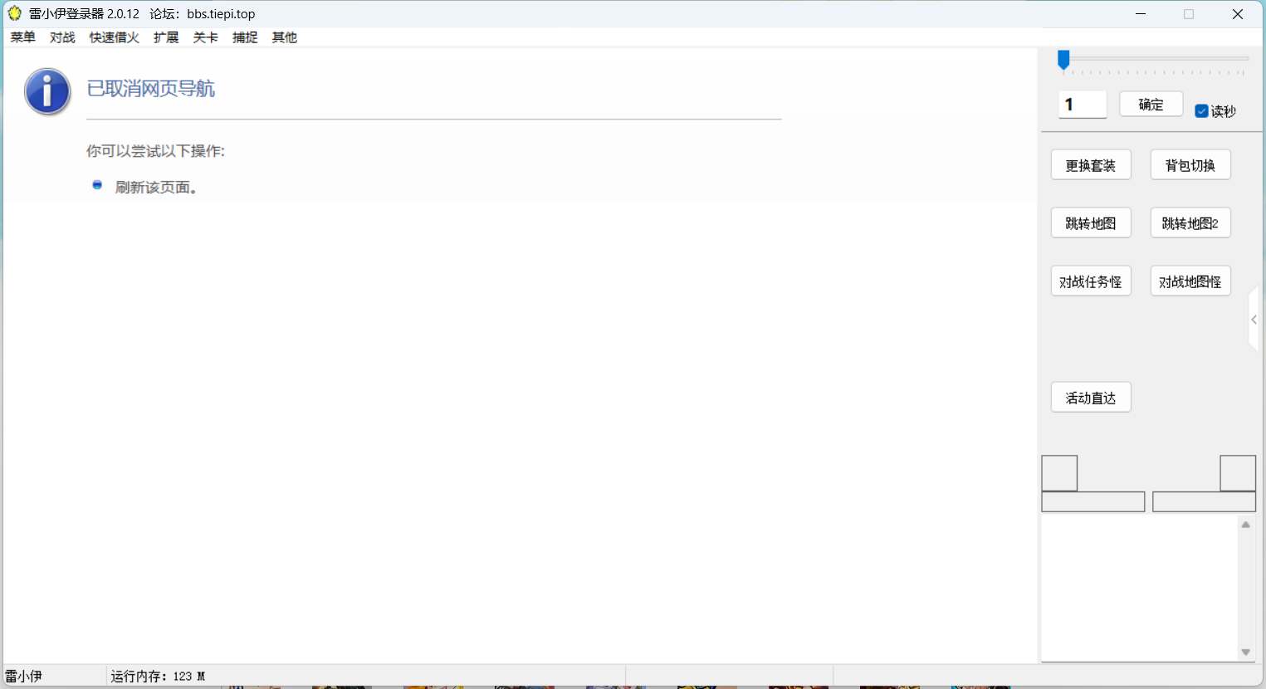
Task: Open 活动直达 shortcut button
Action: tap(1090, 398)
